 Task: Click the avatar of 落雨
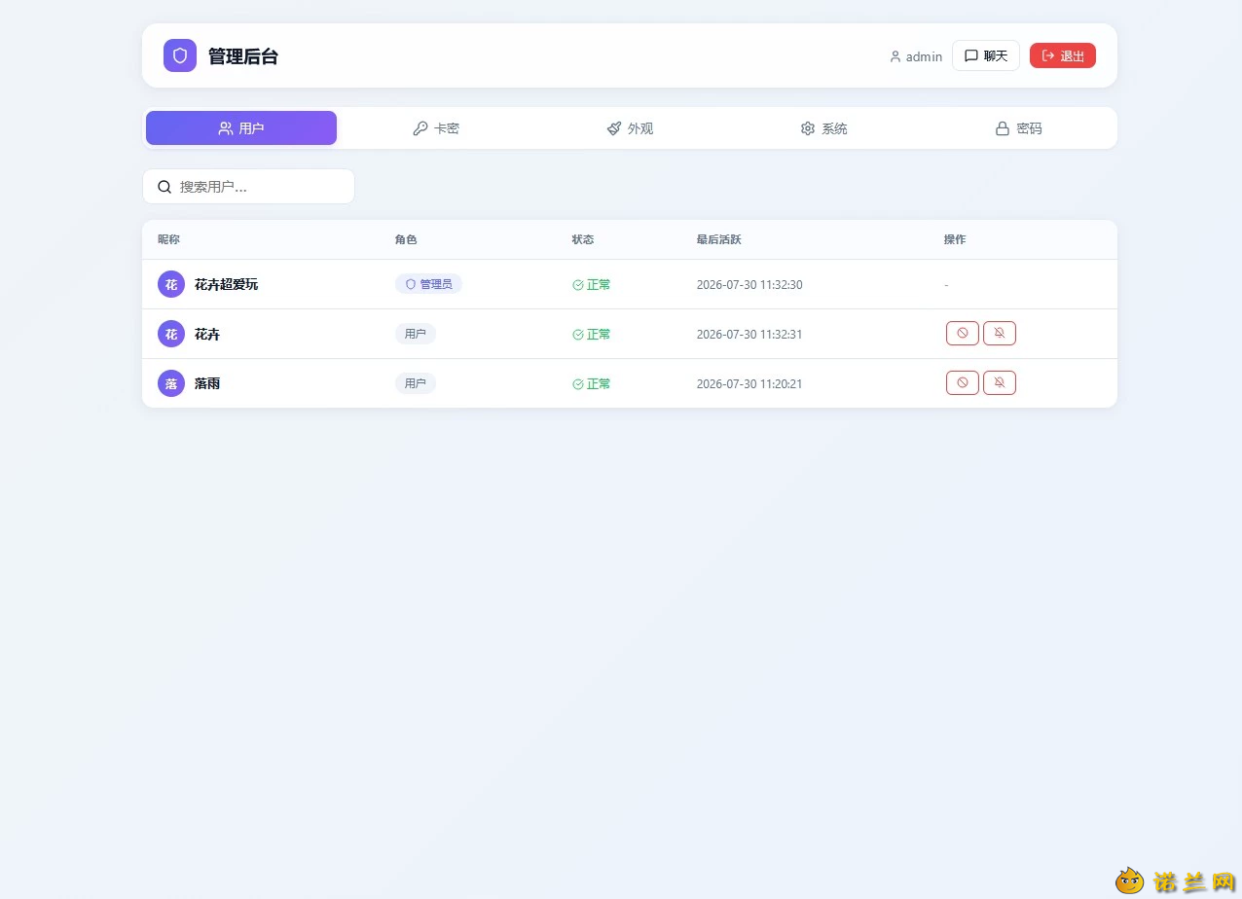171,383
